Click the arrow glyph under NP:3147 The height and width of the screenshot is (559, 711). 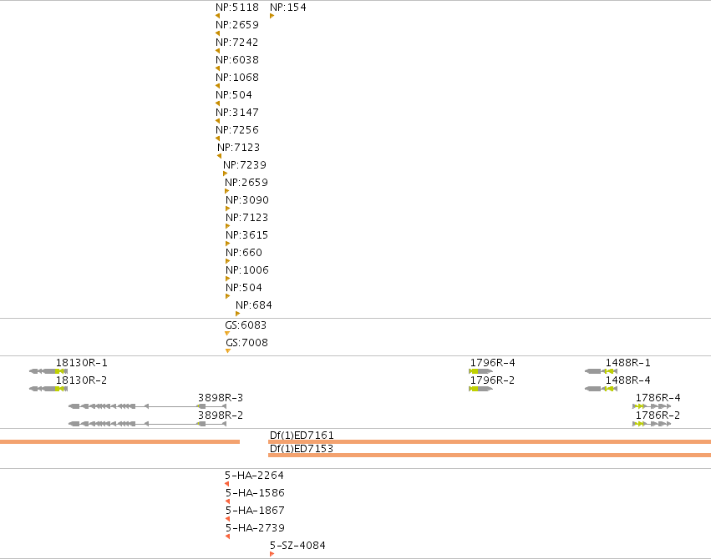218,121
